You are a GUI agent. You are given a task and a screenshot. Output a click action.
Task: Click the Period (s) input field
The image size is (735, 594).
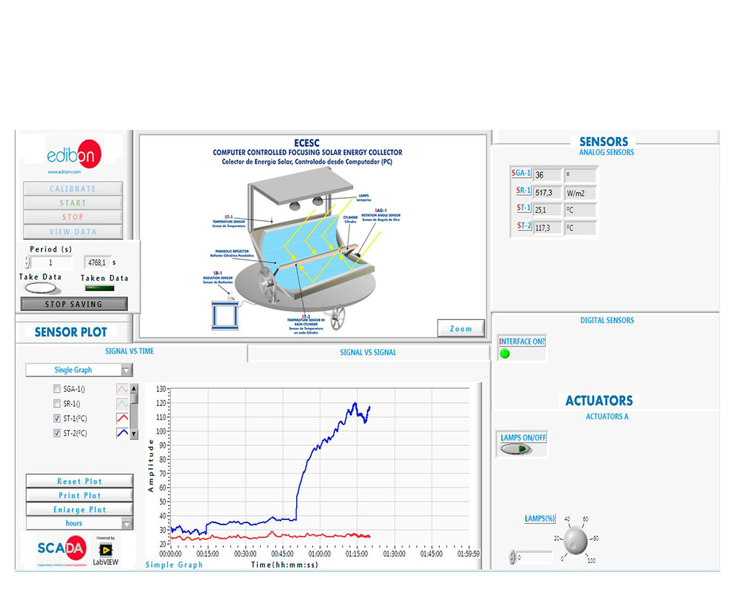tap(51, 262)
